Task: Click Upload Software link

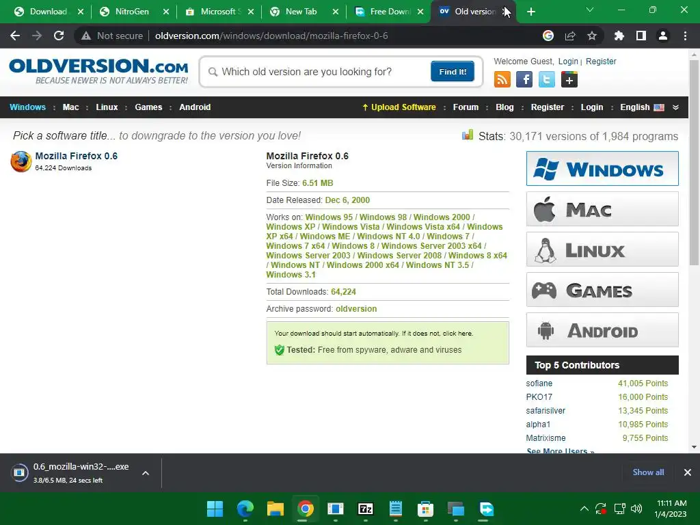Action: (399, 107)
